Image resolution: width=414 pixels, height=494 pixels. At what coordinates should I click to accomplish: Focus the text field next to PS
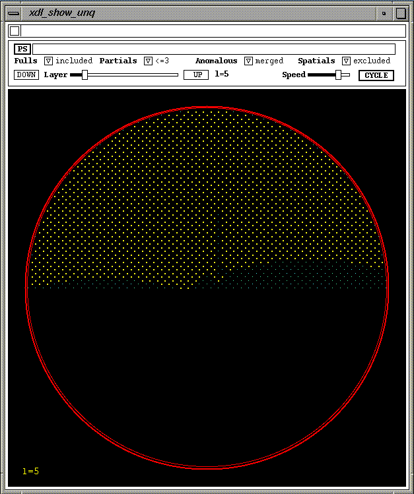214,49
